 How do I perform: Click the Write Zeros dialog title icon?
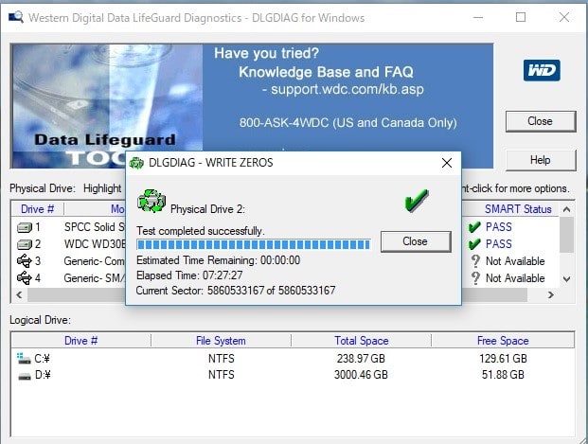(x=136, y=163)
